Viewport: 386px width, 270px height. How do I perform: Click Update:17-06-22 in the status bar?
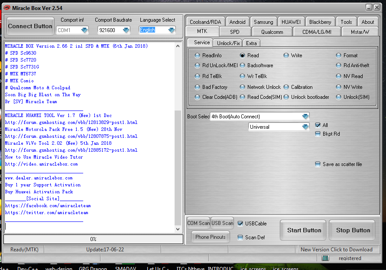coord(105,250)
